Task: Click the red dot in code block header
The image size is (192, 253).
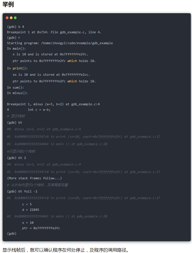Action: tap(7, 18)
